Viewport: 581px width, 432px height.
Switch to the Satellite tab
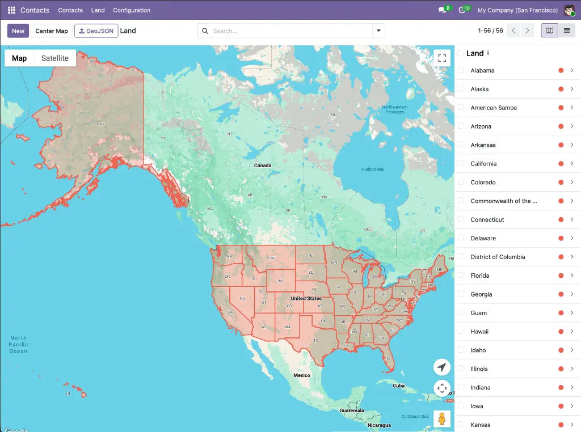[55, 58]
